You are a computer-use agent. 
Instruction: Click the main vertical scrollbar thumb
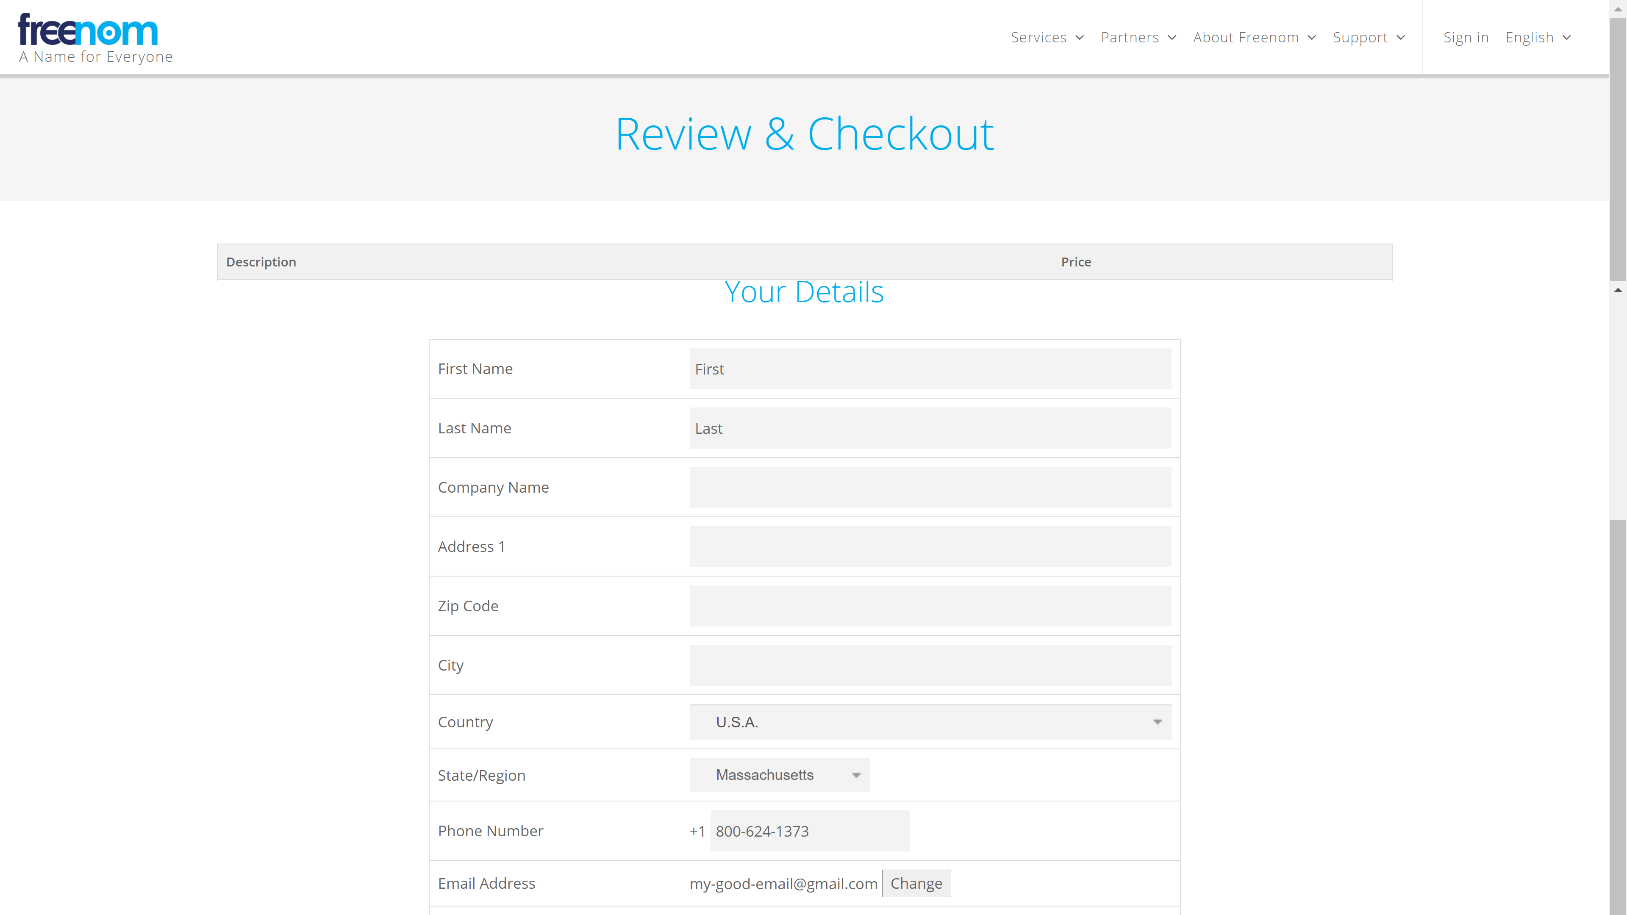pyautogui.click(x=1618, y=149)
